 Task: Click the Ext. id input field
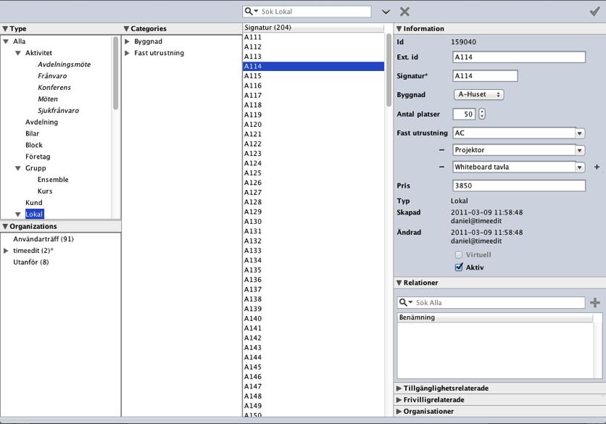(x=519, y=57)
